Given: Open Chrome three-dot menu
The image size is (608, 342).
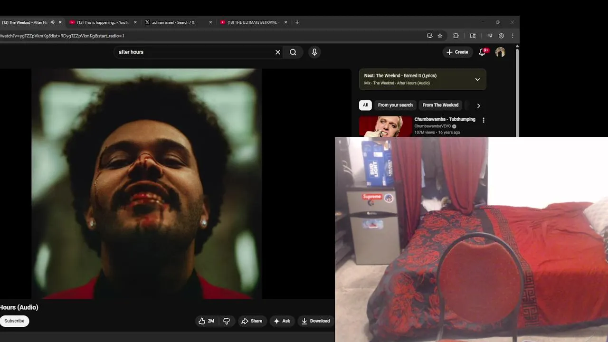Looking at the screenshot, I should 513,36.
